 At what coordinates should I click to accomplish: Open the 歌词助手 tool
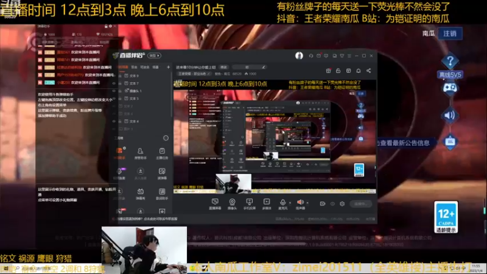tap(162, 194)
